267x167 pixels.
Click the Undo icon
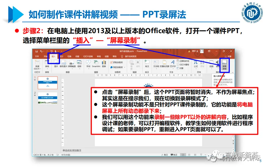click(x=41, y=51)
